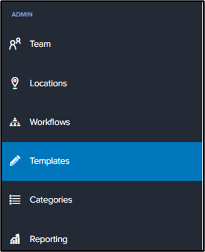The image size is (205, 252).
Task: Click the Templates pencil icon
Action: pyautogui.click(x=15, y=161)
